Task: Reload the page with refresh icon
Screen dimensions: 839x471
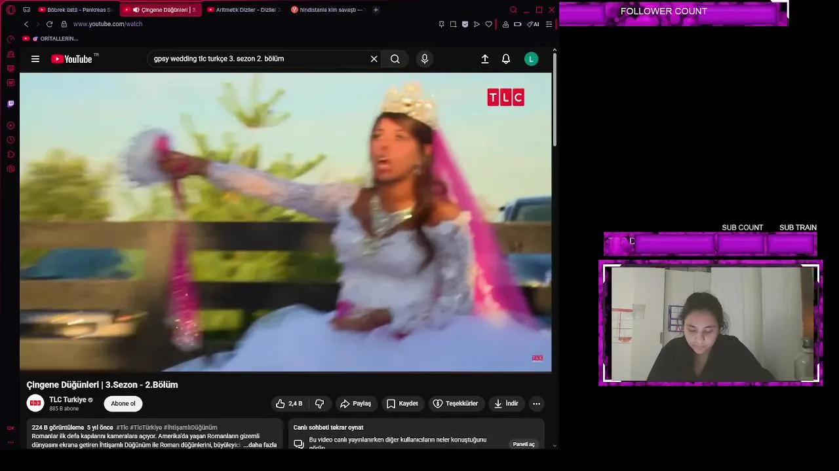Action: (49, 24)
